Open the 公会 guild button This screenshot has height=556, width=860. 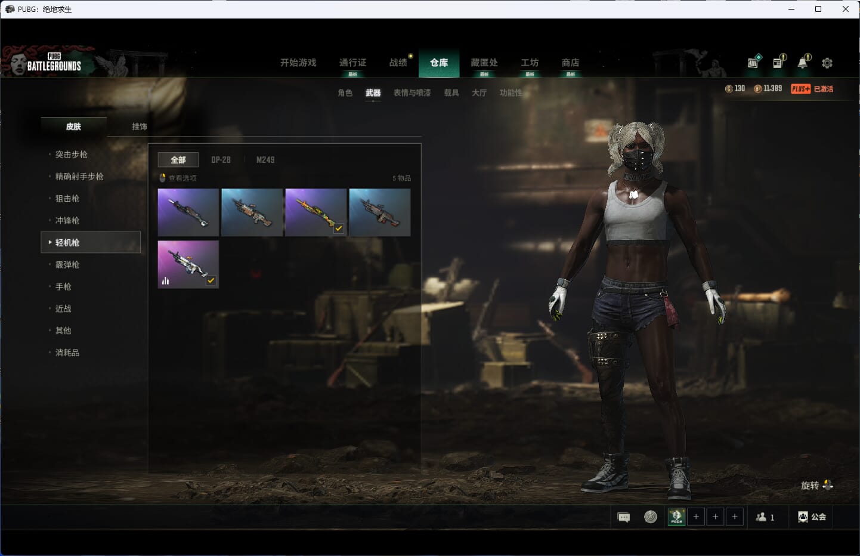pyautogui.click(x=812, y=517)
